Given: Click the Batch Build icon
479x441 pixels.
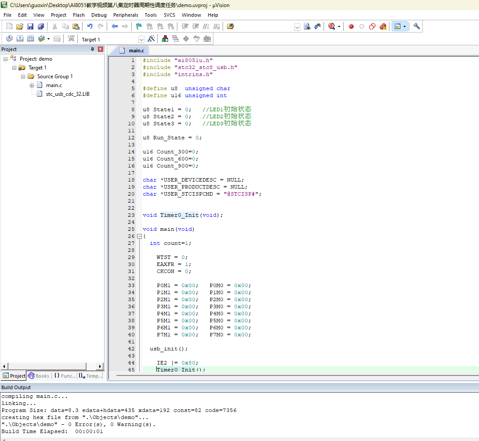Looking at the screenshot, I should click(x=41, y=39).
